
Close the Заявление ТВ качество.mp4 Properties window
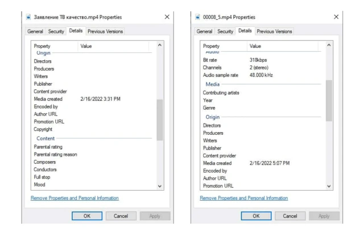[x=167, y=17]
